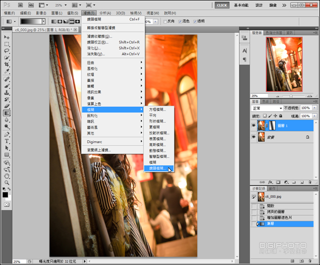Choose 轉換成智慧型濾鏡 menu entry
The width and height of the screenshot is (320, 265).
point(113,28)
